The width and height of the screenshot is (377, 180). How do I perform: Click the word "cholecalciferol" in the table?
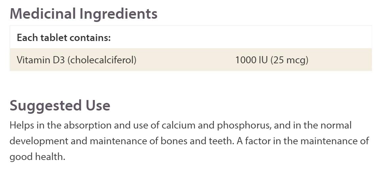102,60
